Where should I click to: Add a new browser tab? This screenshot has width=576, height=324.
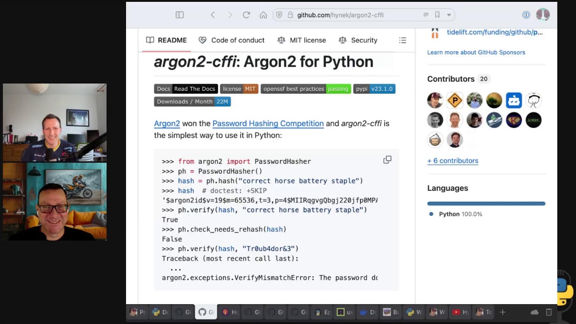pyautogui.click(x=503, y=312)
